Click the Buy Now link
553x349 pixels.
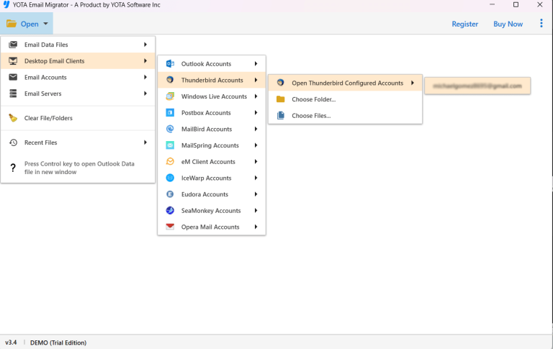point(508,24)
